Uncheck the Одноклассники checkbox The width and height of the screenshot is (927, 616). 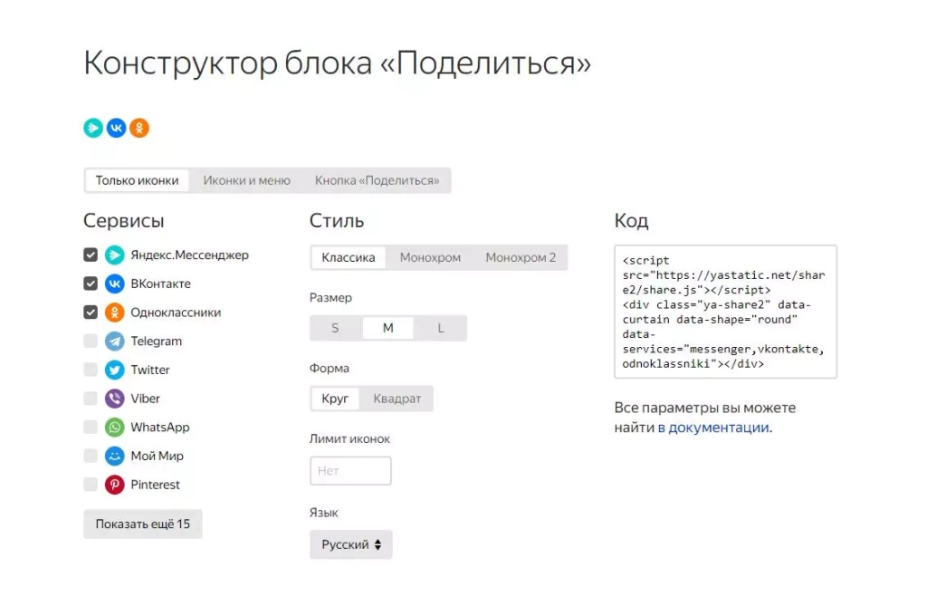click(91, 313)
